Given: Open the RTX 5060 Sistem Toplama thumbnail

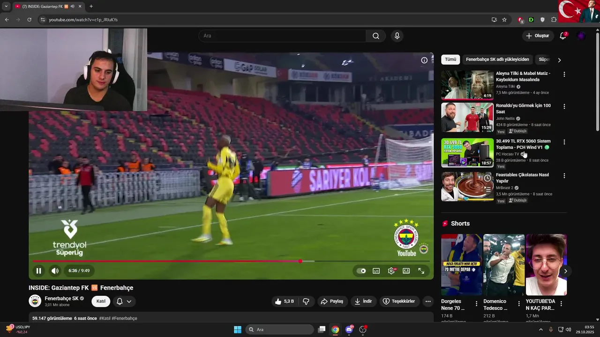Looking at the screenshot, I should click(467, 153).
